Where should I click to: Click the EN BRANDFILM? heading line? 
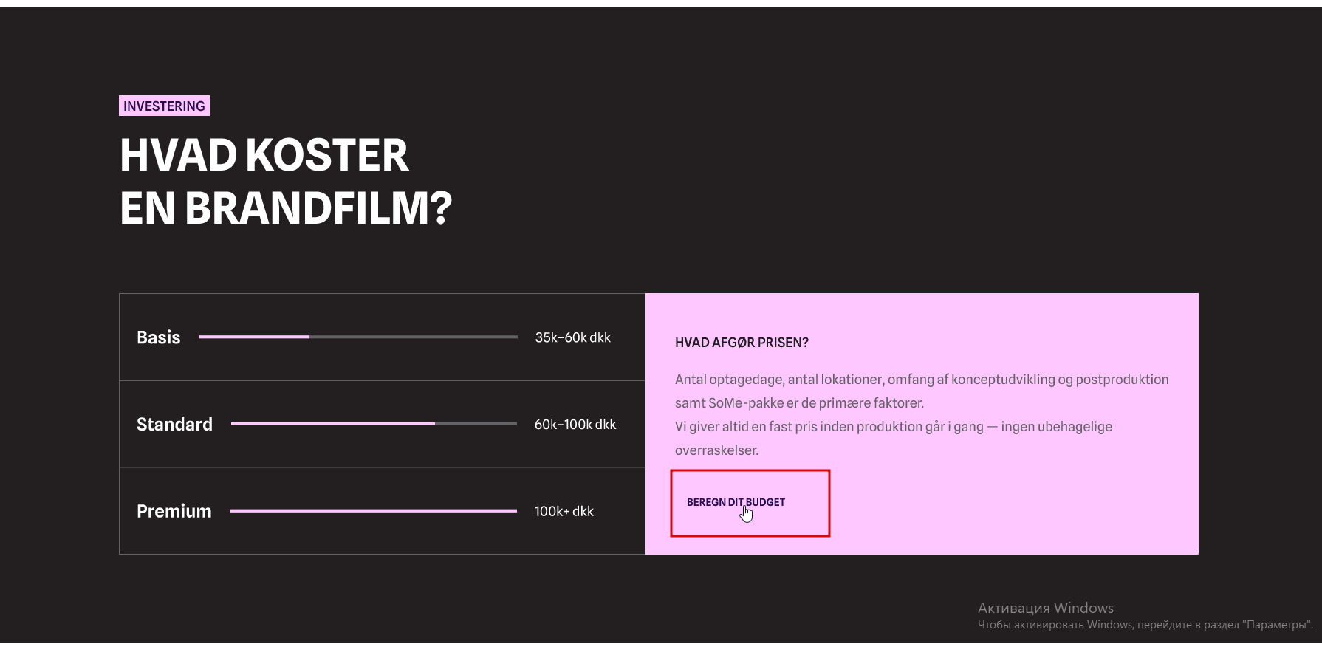pos(285,208)
